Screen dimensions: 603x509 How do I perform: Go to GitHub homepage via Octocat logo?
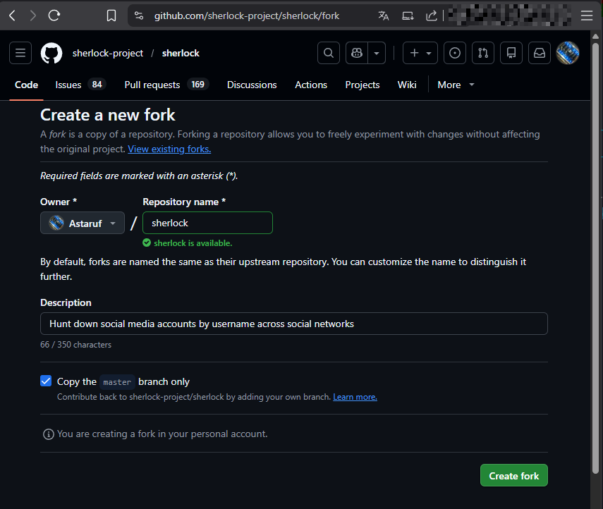[x=51, y=53]
